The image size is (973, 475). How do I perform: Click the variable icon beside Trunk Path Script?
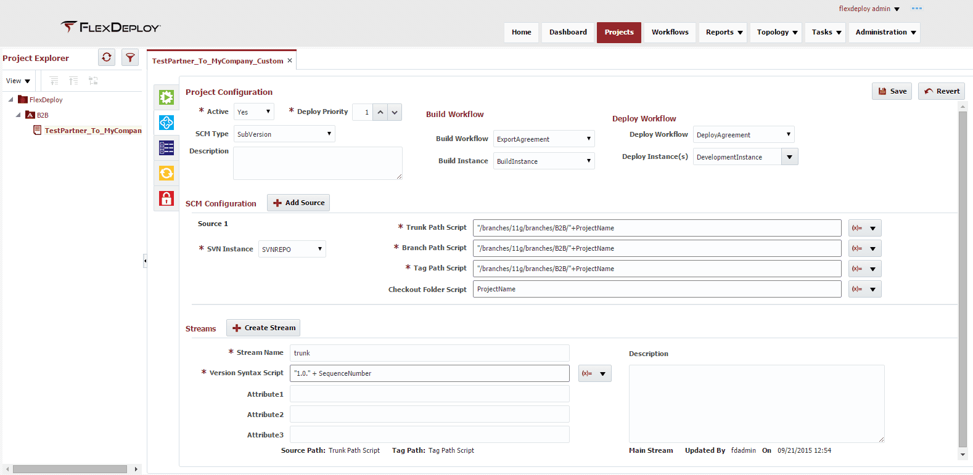coord(857,228)
